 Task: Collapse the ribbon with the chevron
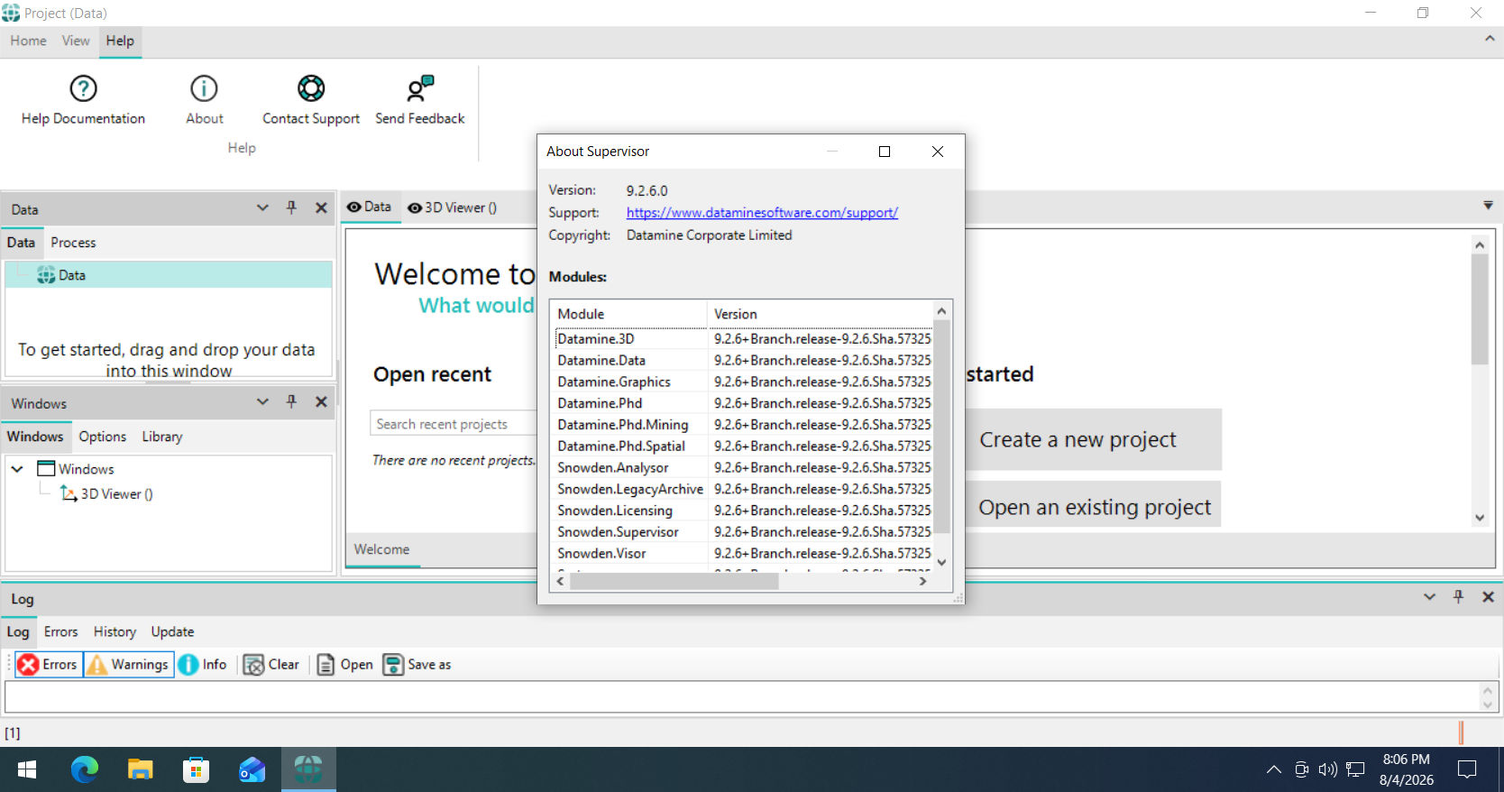[x=1490, y=39]
